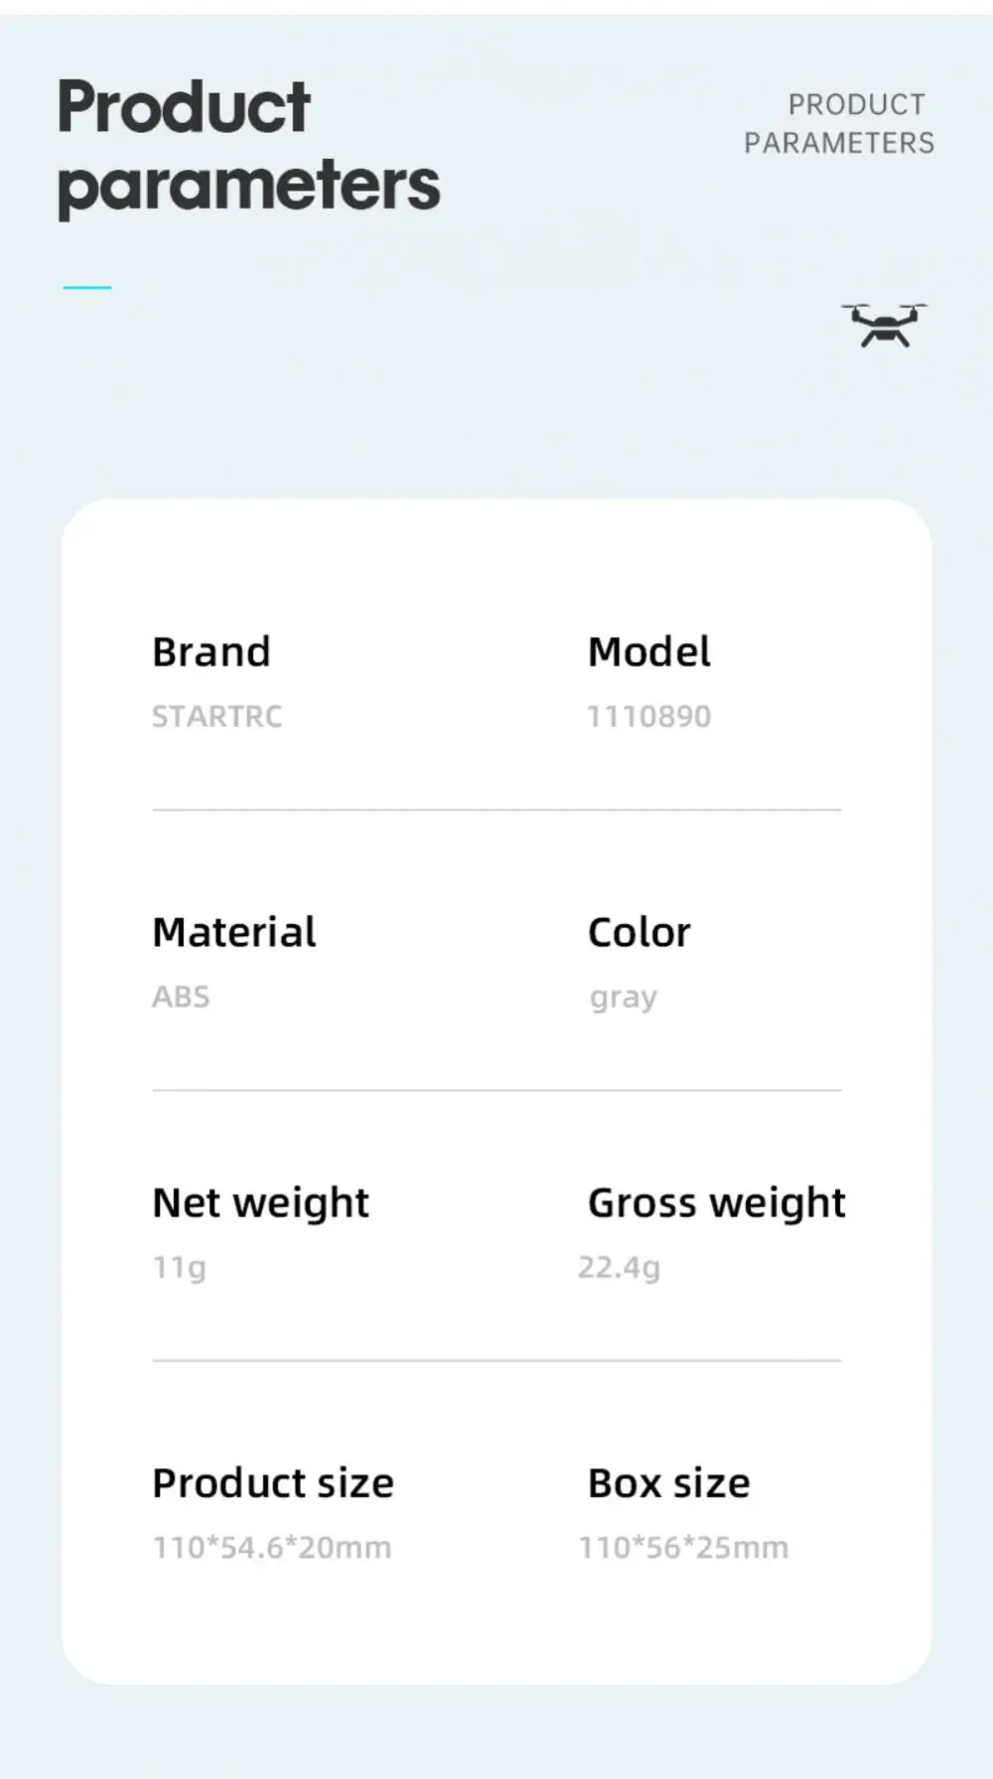Click the gray color value
Screen dimensions: 993x1779
click(623, 998)
